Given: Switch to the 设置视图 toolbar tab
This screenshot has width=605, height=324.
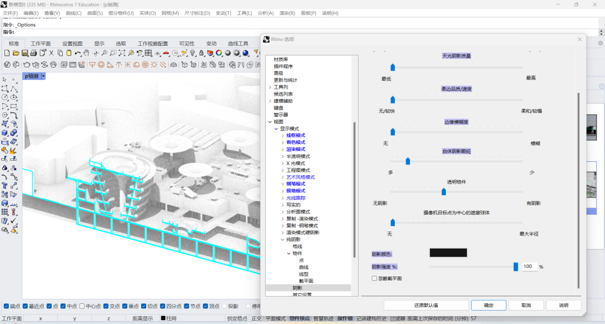Looking at the screenshot, I should pos(72,44).
